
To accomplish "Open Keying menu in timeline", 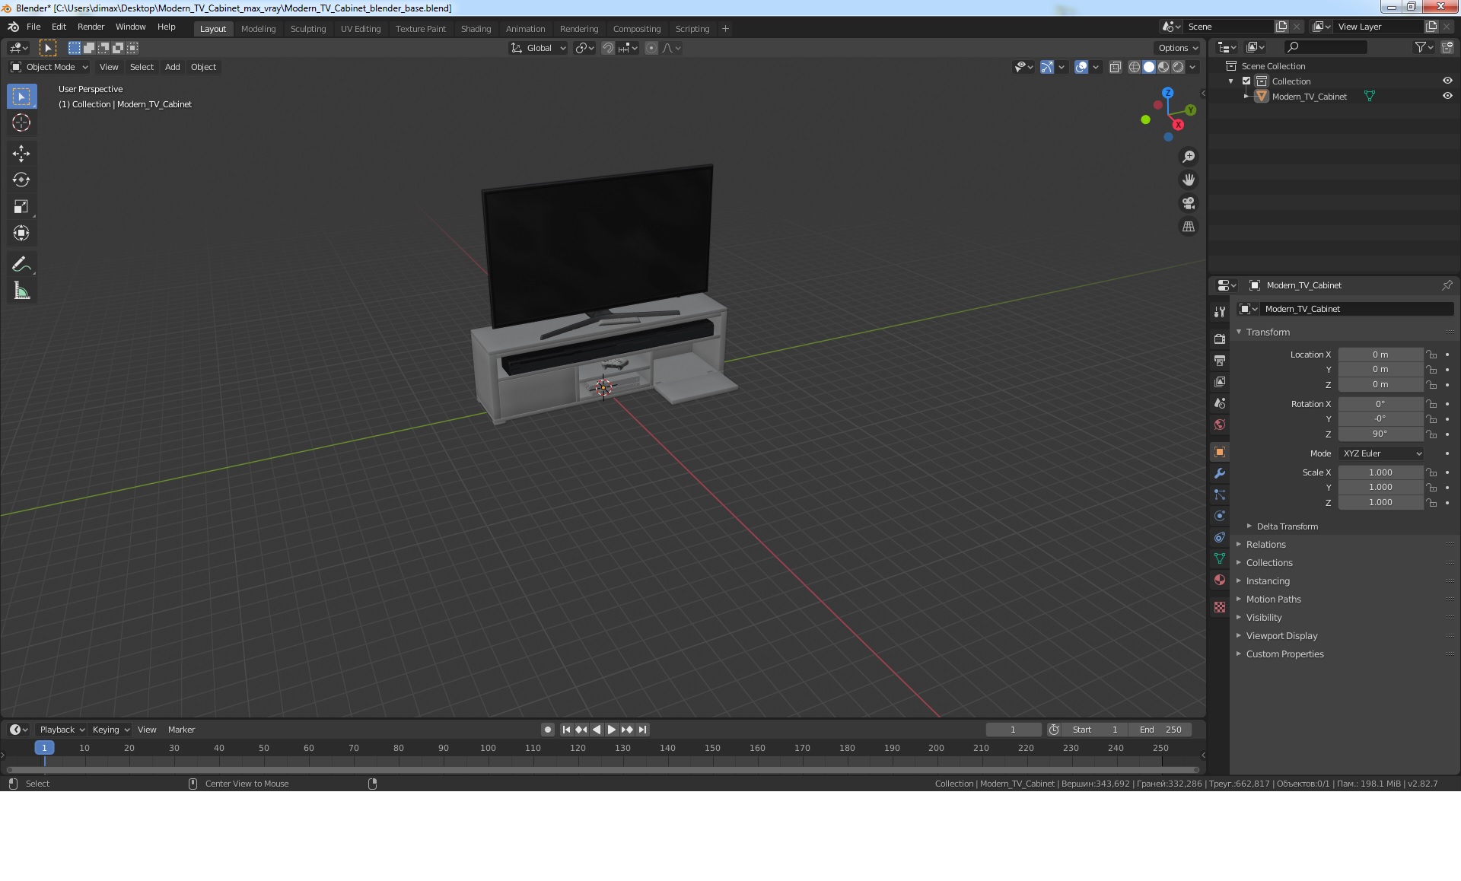I will (110, 730).
